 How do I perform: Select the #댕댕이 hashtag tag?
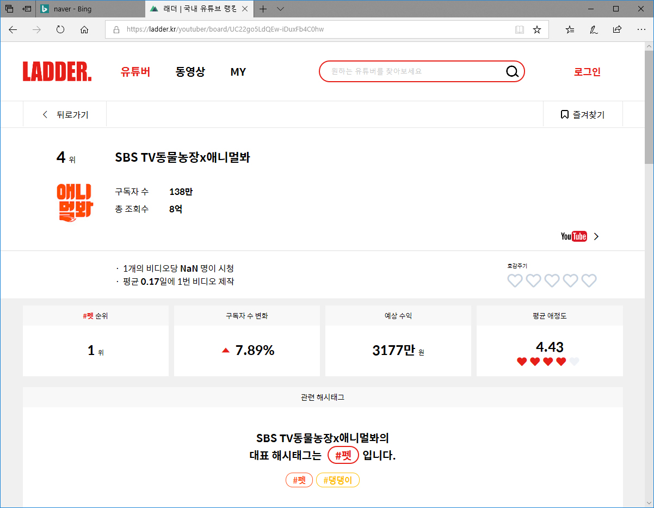[x=338, y=480]
